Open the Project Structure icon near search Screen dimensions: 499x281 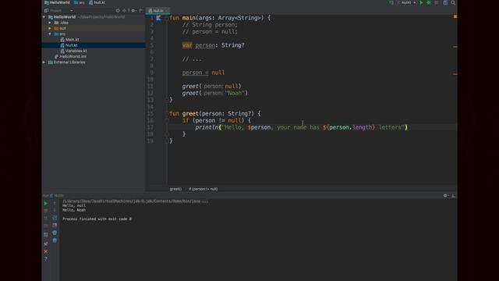tap(445, 2)
